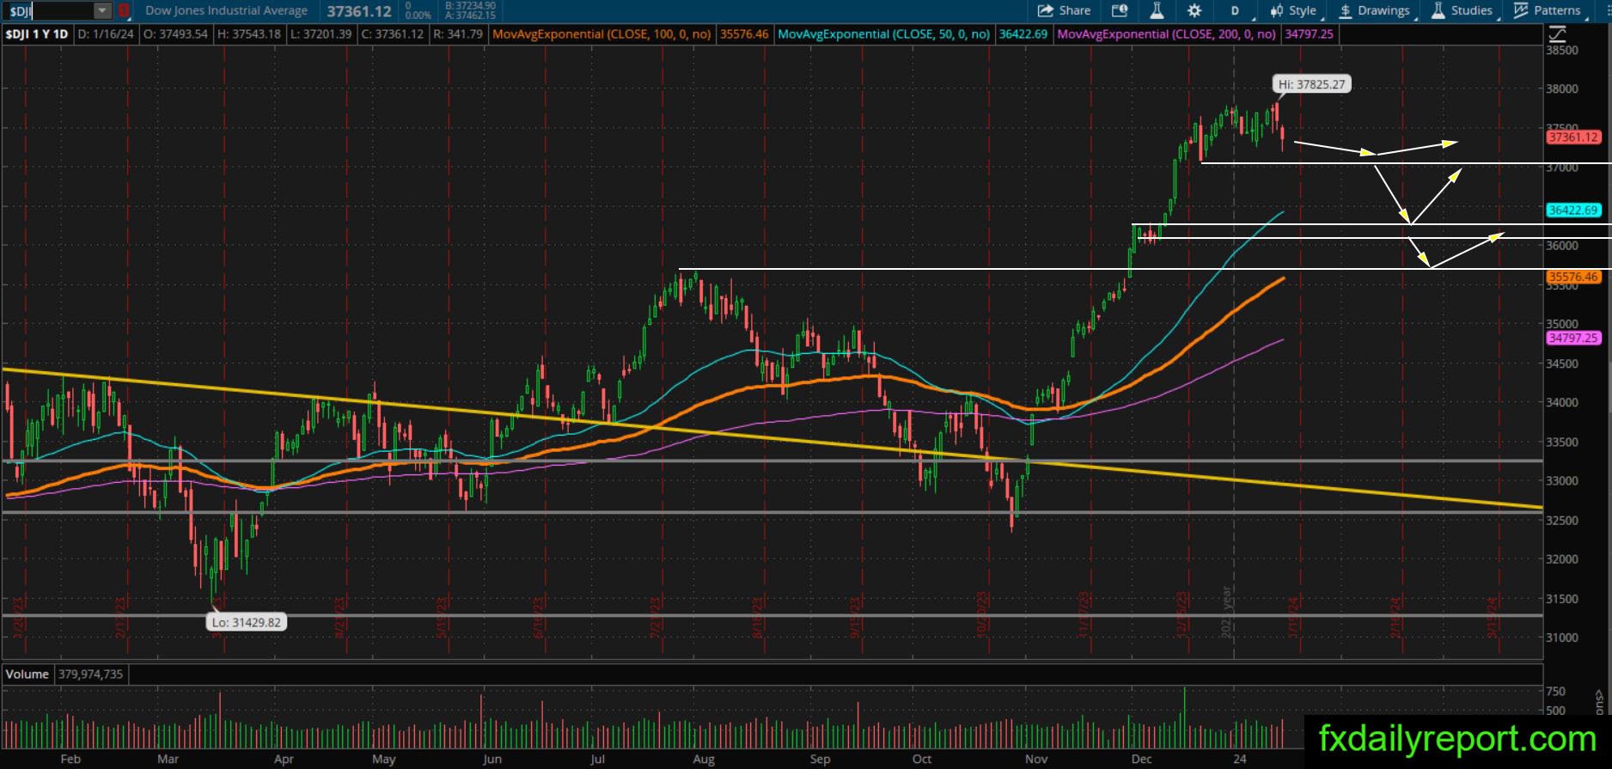
Task: Click the 36422.69 value in study header
Action: (1023, 34)
